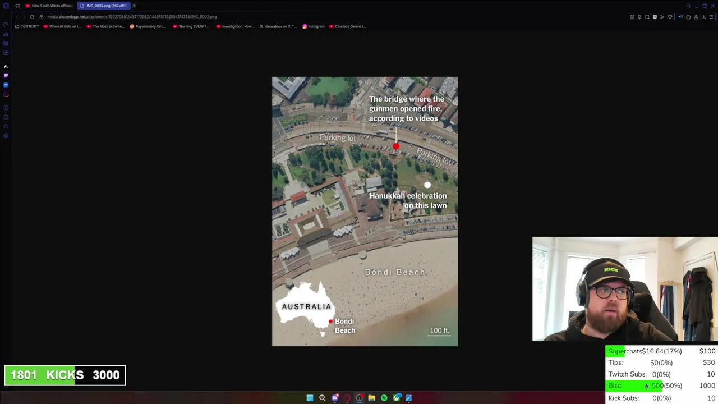
Task: Open the emoji reaction toolbar icon
Action: (x=632, y=17)
